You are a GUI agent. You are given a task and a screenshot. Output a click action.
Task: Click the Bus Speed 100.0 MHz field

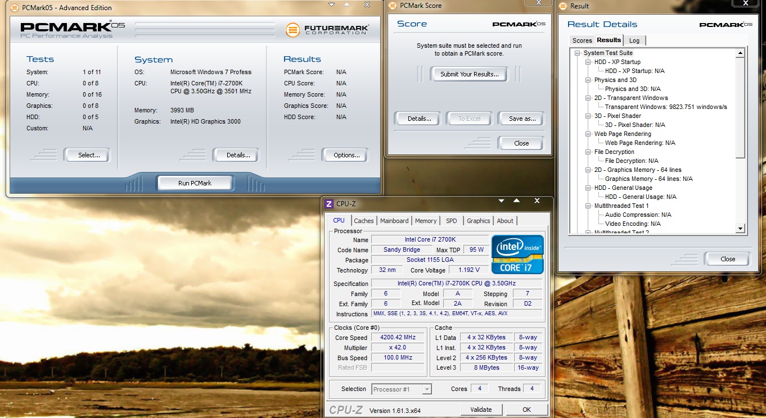(x=398, y=358)
